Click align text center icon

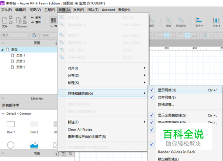coord(166,35)
